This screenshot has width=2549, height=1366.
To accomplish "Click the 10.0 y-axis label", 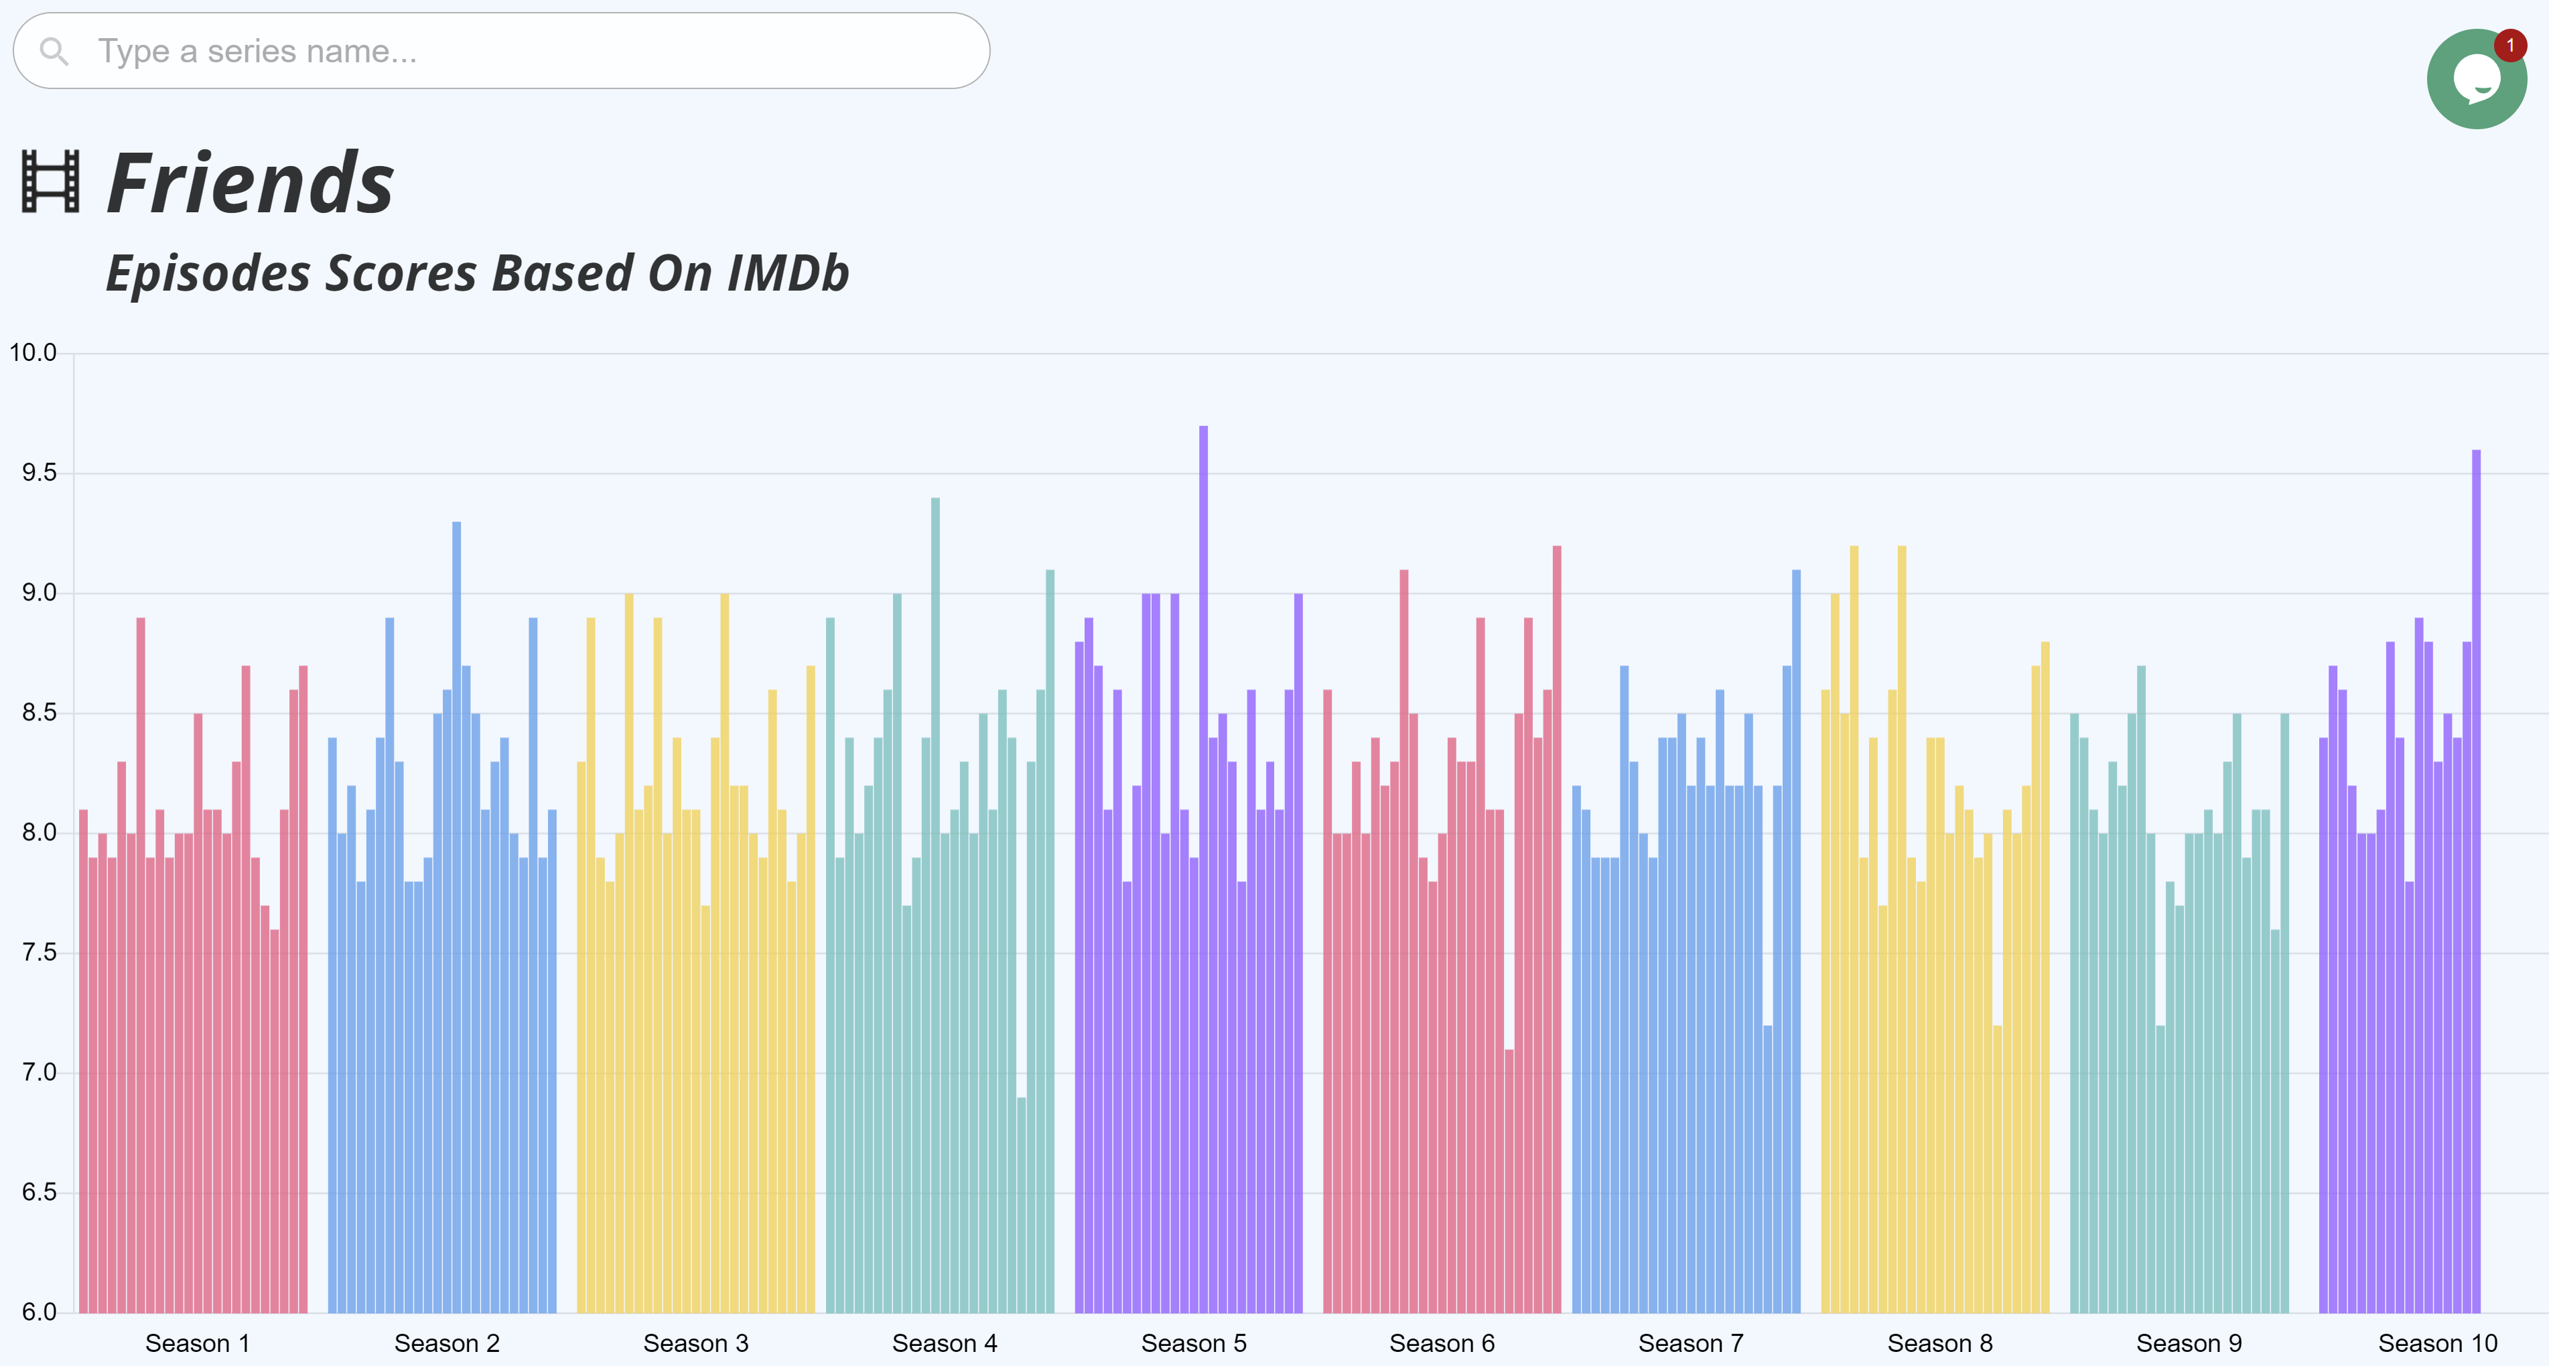I will pos(33,352).
